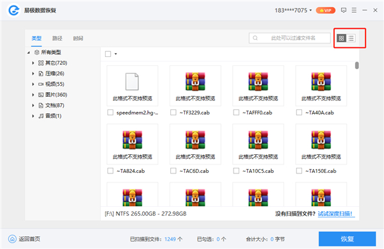Click into the file name filter box
This screenshot has height=249, width=384.
(290, 38)
